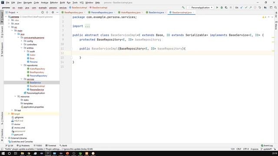Open the Git tool window button

[x=10, y=146]
